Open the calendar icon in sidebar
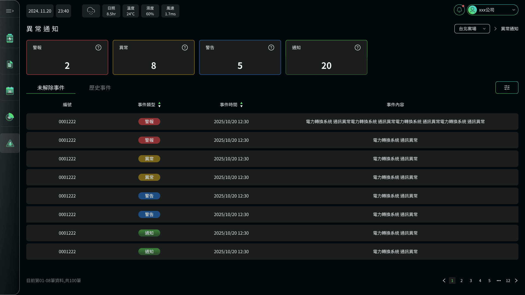This screenshot has height=295, width=525. tap(10, 91)
